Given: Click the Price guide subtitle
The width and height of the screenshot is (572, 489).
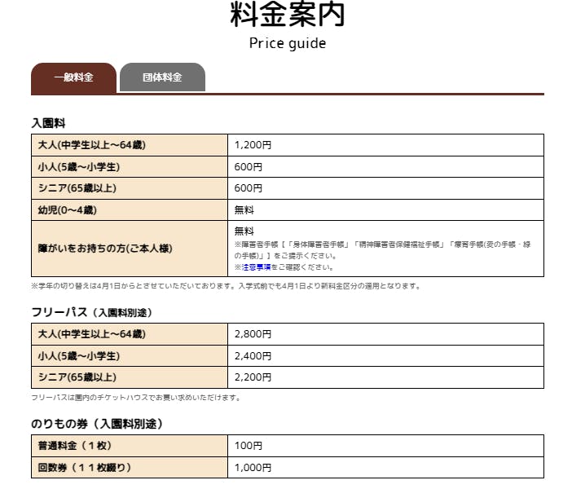Looking at the screenshot, I should click(287, 43).
